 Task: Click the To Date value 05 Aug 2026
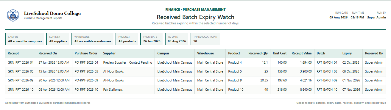pyautogui.click(x=177, y=41)
